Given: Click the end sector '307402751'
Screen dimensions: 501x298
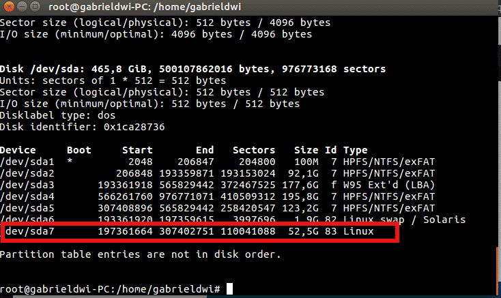Looking at the screenshot, I should (x=186, y=231).
